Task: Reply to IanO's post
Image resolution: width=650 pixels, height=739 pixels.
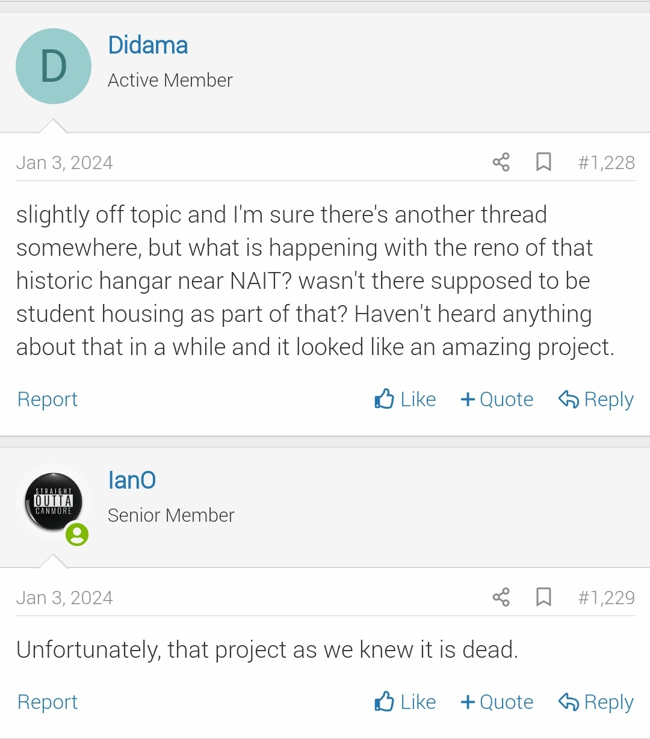Action: tap(596, 702)
